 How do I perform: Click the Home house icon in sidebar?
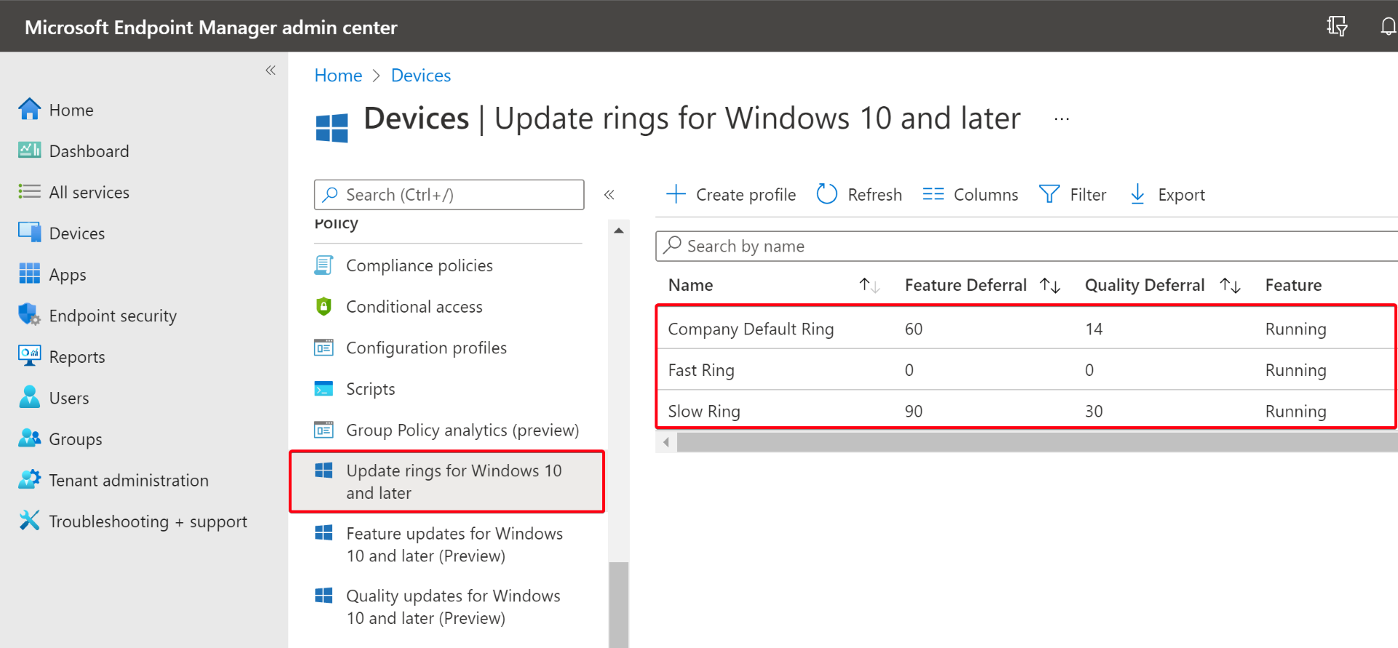click(29, 109)
